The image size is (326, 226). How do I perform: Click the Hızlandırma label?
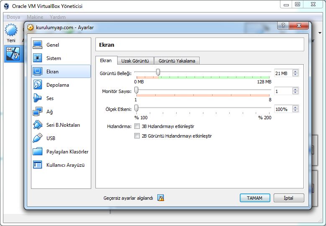(119, 126)
